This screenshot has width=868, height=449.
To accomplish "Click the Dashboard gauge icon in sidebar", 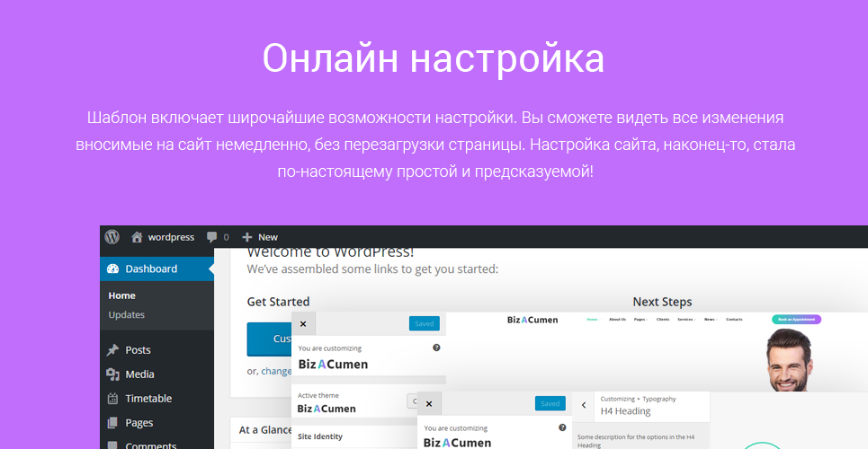I will (x=113, y=269).
